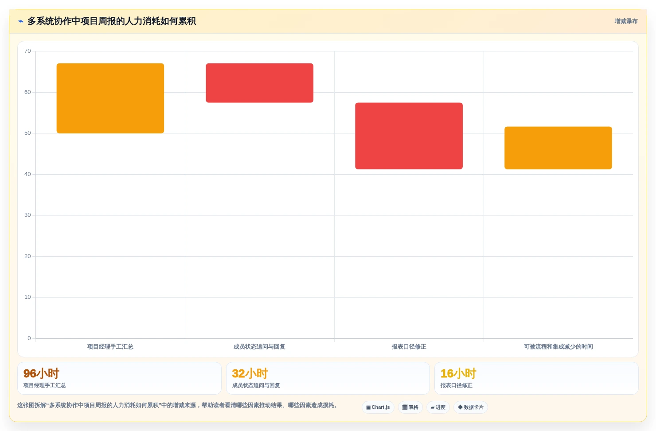Select the 表格 tag chip
Image resolution: width=656 pixels, height=431 pixels.
[410, 407]
